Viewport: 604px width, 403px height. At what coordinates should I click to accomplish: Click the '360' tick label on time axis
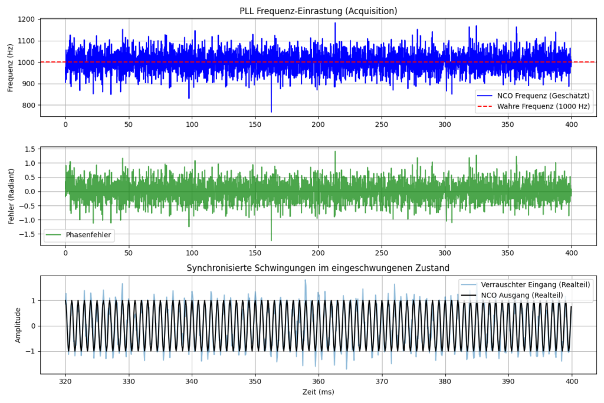319,381
